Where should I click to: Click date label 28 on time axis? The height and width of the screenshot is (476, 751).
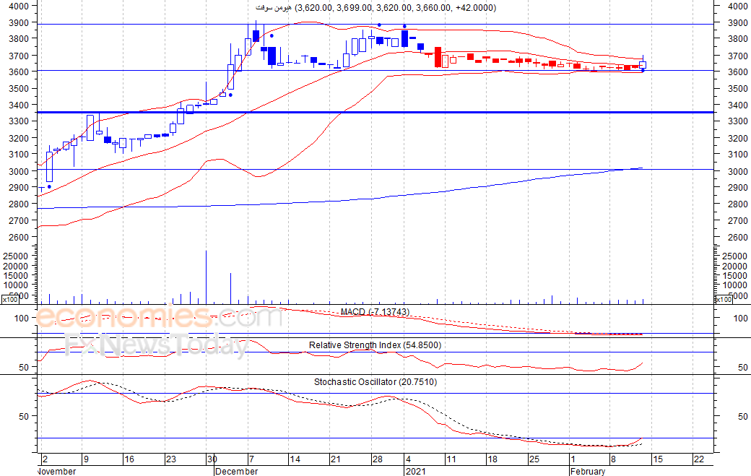[378, 459]
